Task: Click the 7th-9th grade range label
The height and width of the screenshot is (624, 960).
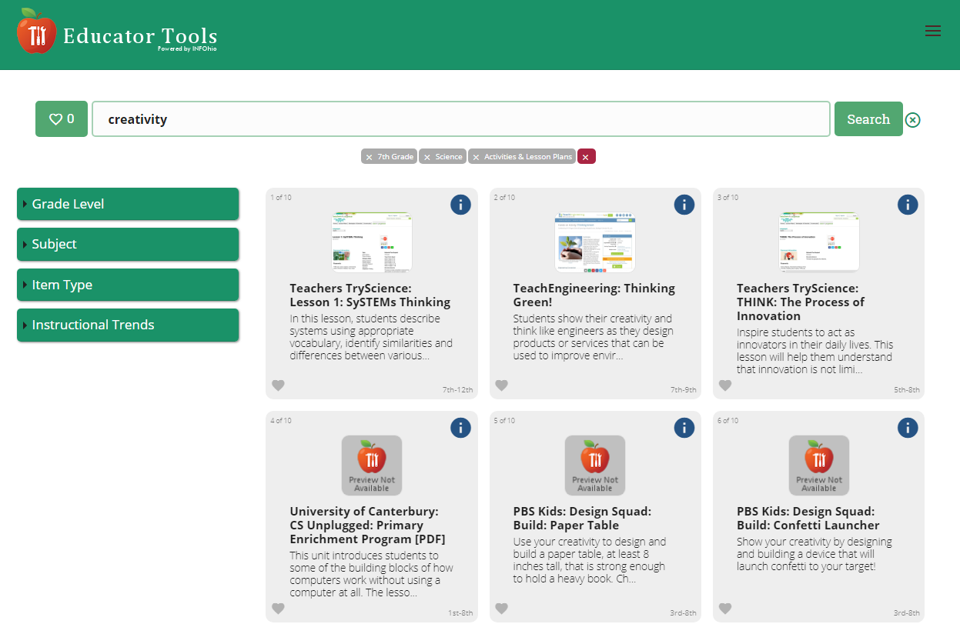Action: 683,390
